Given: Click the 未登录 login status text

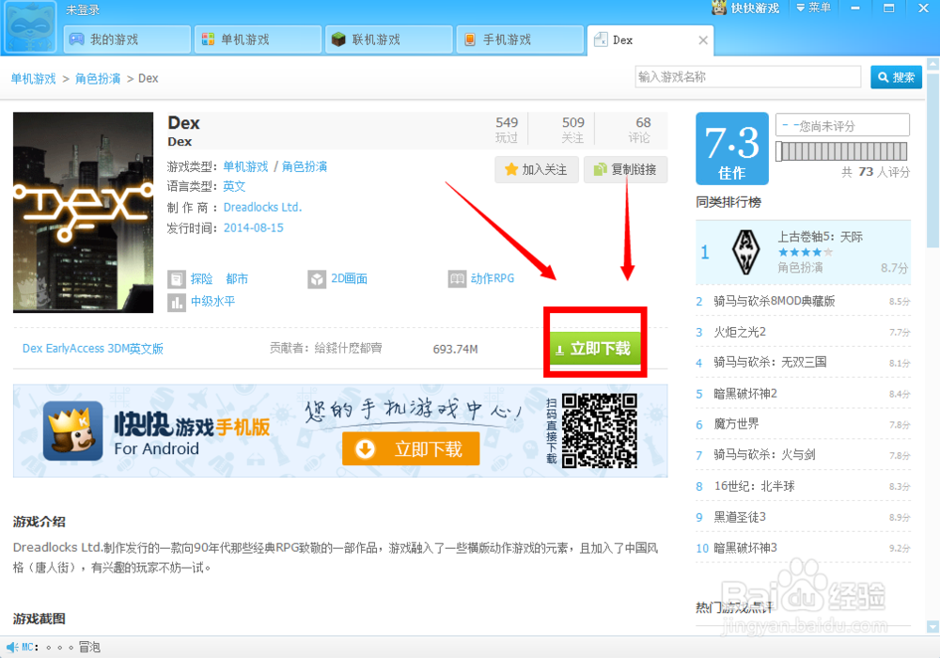Looking at the screenshot, I should click(x=83, y=10).
